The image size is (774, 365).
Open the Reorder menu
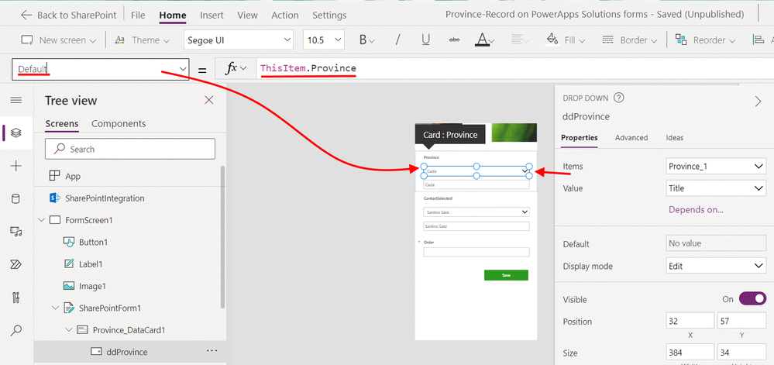point(705,40)
